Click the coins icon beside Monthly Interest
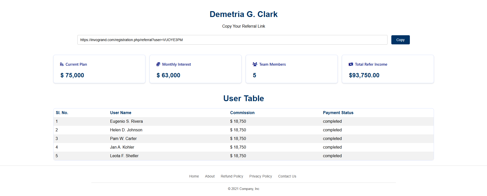The height and width of the screenshot is (196, 487). pos(158,64)
